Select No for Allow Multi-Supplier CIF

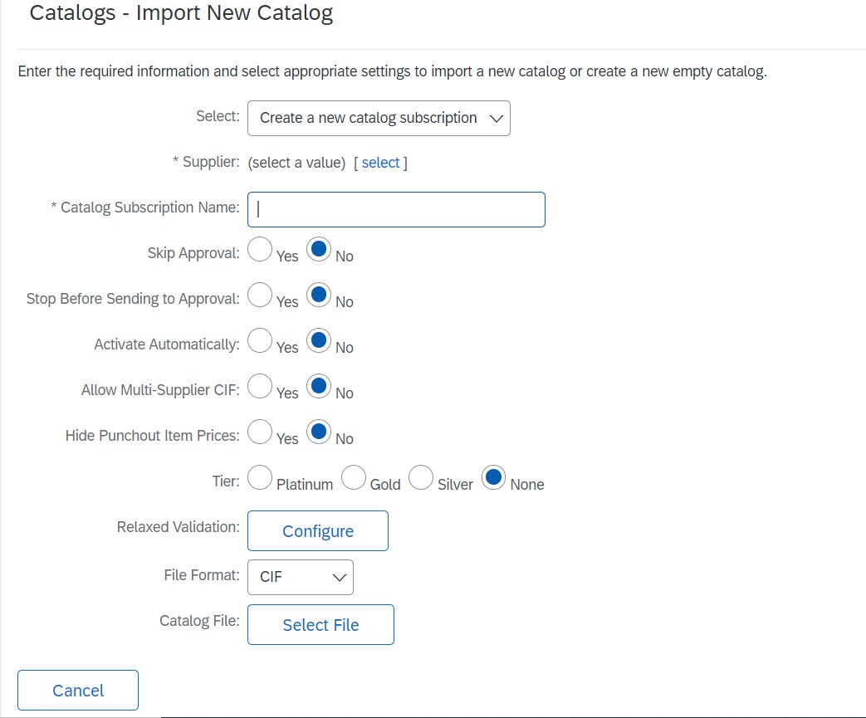(x=319, y=386)
